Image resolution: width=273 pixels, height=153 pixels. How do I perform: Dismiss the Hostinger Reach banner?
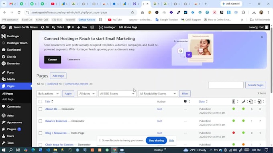click(262, 37)
